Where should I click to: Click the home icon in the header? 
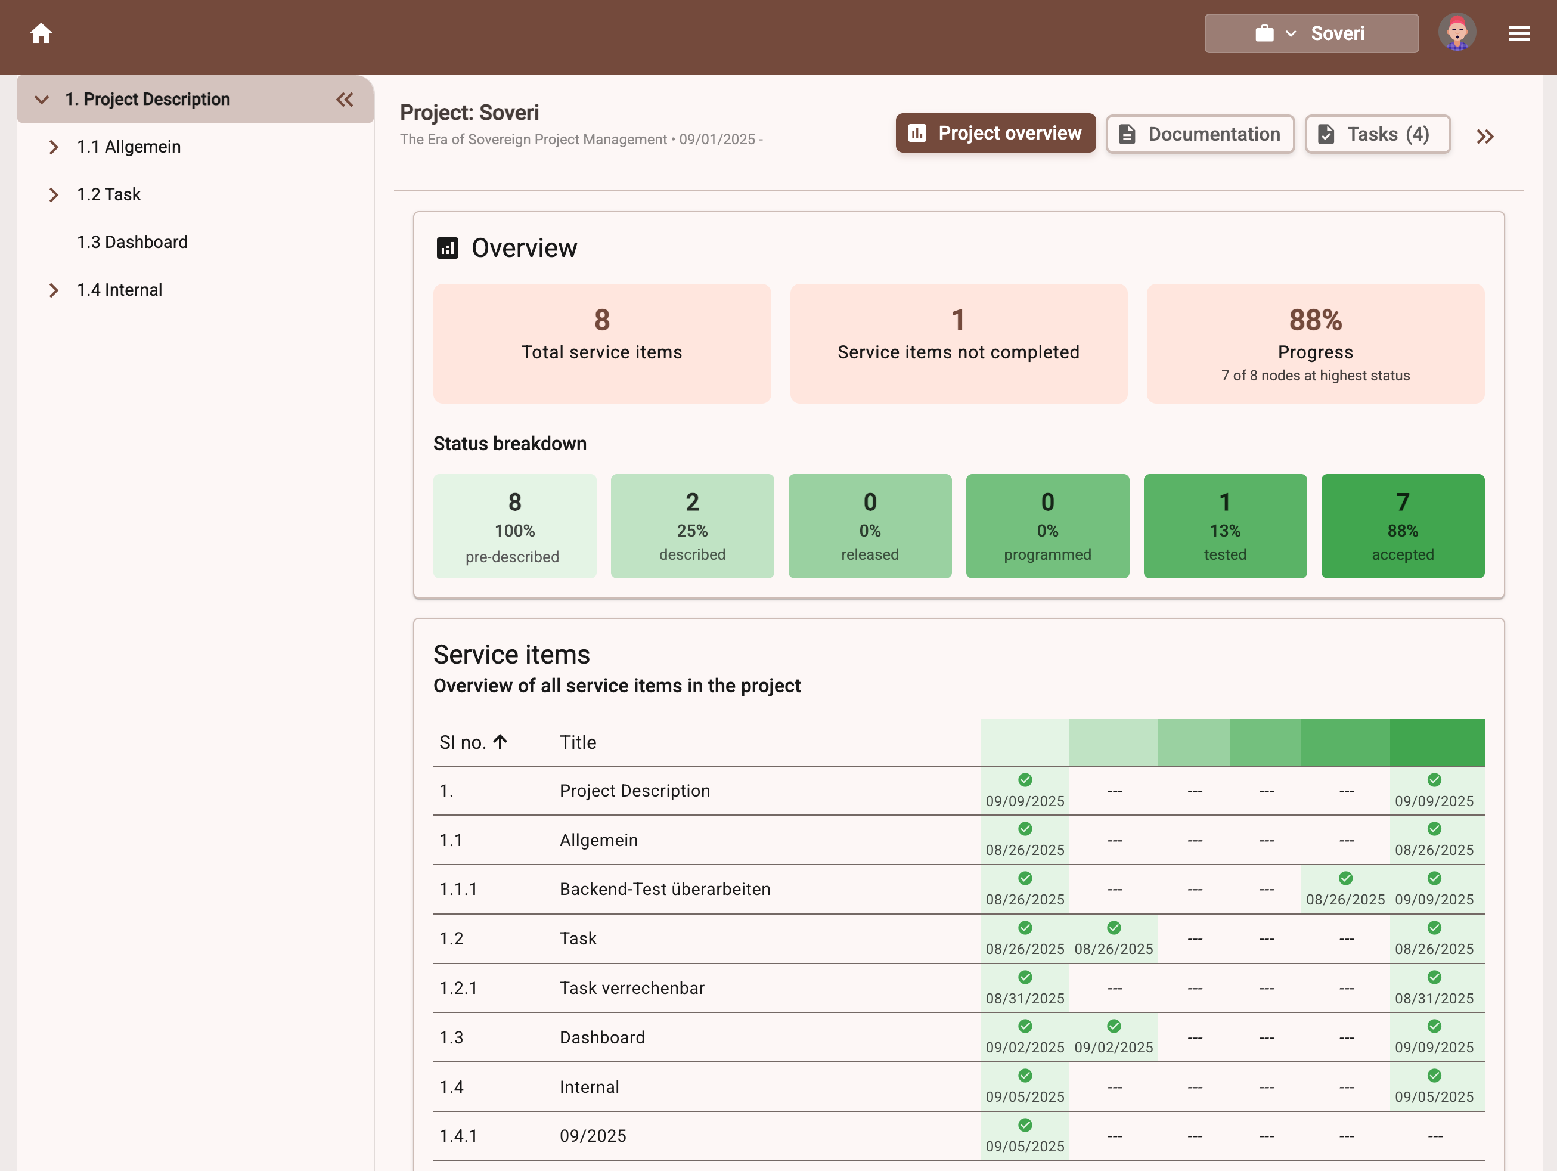(41, 33)
